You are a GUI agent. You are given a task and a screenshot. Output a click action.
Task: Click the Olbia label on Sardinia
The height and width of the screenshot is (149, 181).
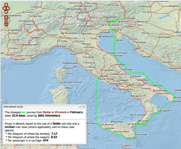68,88
